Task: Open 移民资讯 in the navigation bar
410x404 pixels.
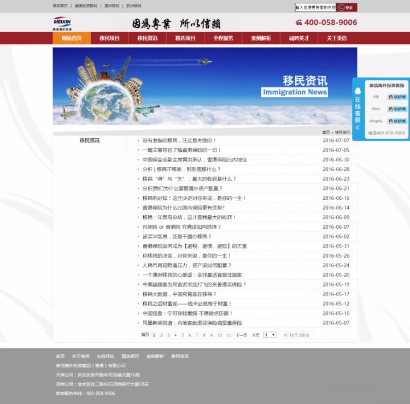Action: 148,38
